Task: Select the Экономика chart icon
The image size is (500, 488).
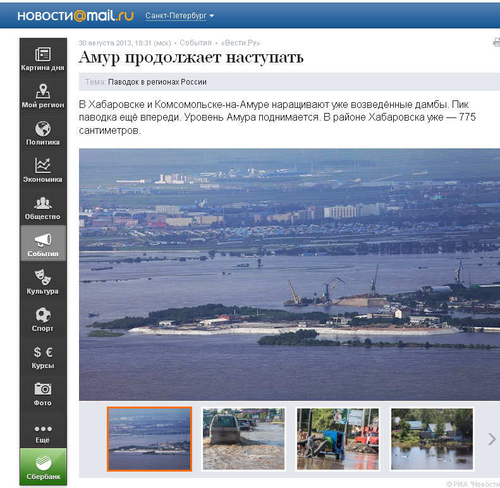Action: (x=43, y=166)
